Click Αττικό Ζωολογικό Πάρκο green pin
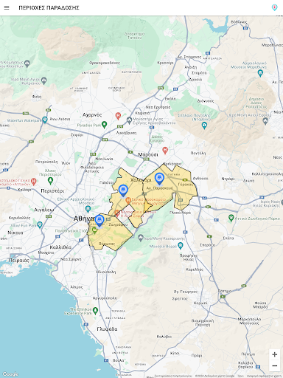Viewport: 283px width, 378px height. point(231,218)
